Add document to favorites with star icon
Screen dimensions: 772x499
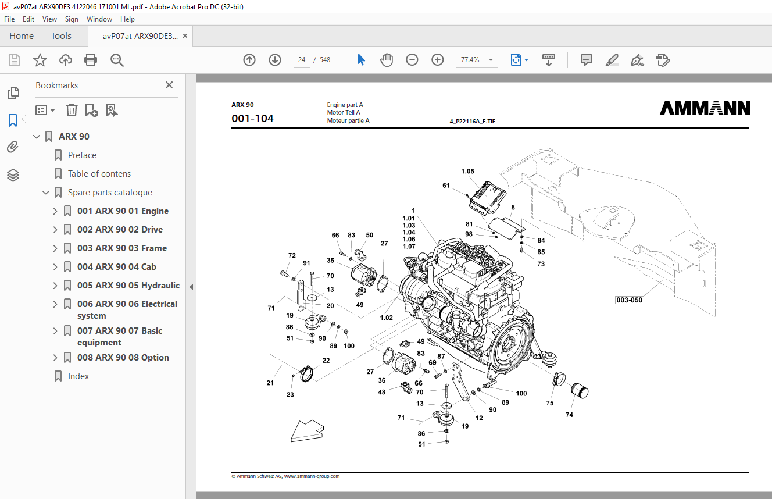pos(40,60)
